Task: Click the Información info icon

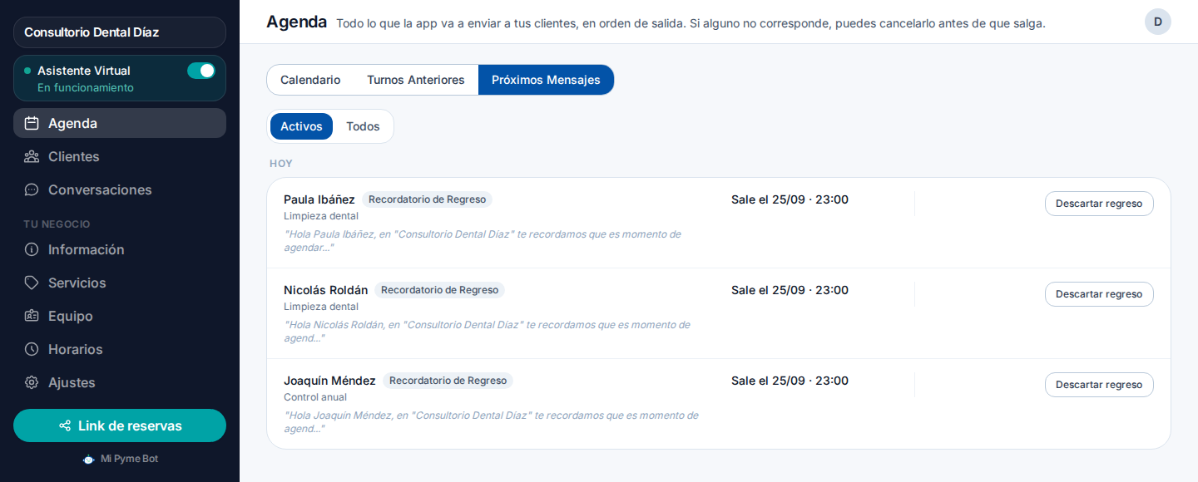Action: pos(32,249)
